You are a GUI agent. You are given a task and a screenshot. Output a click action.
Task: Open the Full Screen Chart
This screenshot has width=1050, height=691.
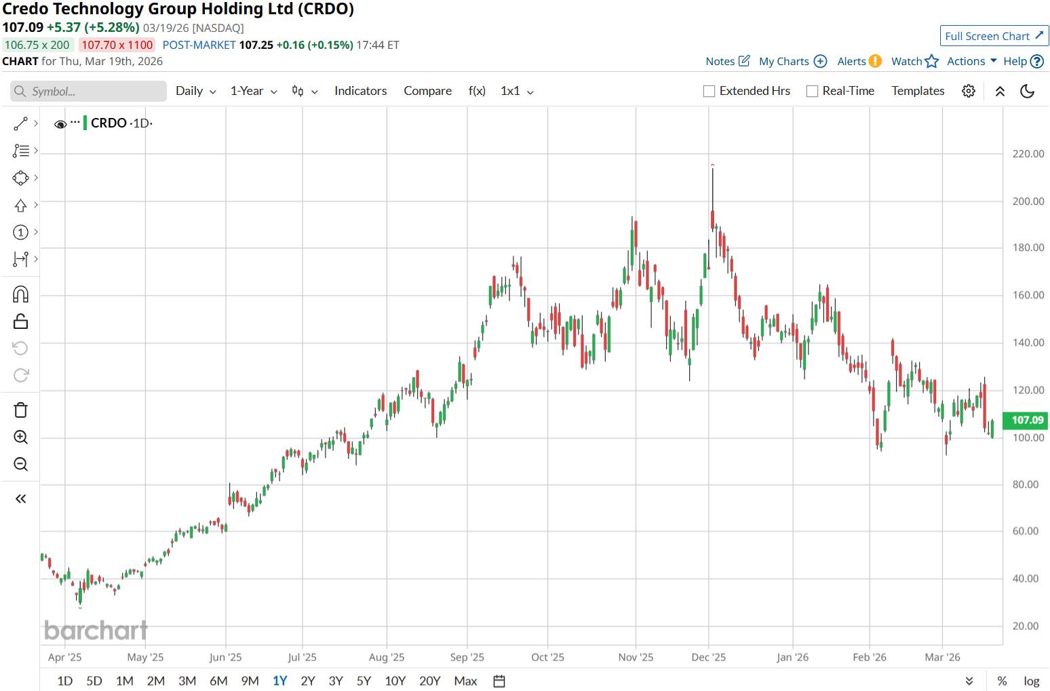pos(994,36)
